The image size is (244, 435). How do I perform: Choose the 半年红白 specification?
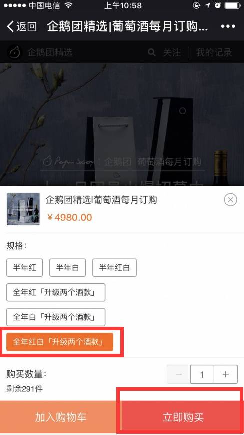[x=114, y=268]
